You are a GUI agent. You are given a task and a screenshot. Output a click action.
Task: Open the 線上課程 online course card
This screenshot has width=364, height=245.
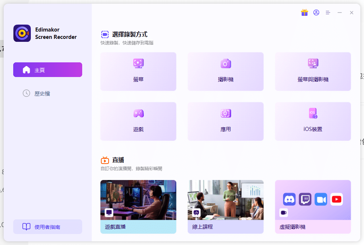coord(225,207)
